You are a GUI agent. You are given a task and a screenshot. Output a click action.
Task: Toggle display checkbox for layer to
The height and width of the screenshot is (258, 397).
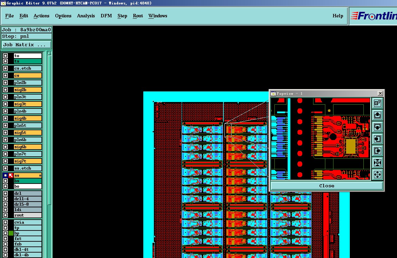[x=5, y=56]
